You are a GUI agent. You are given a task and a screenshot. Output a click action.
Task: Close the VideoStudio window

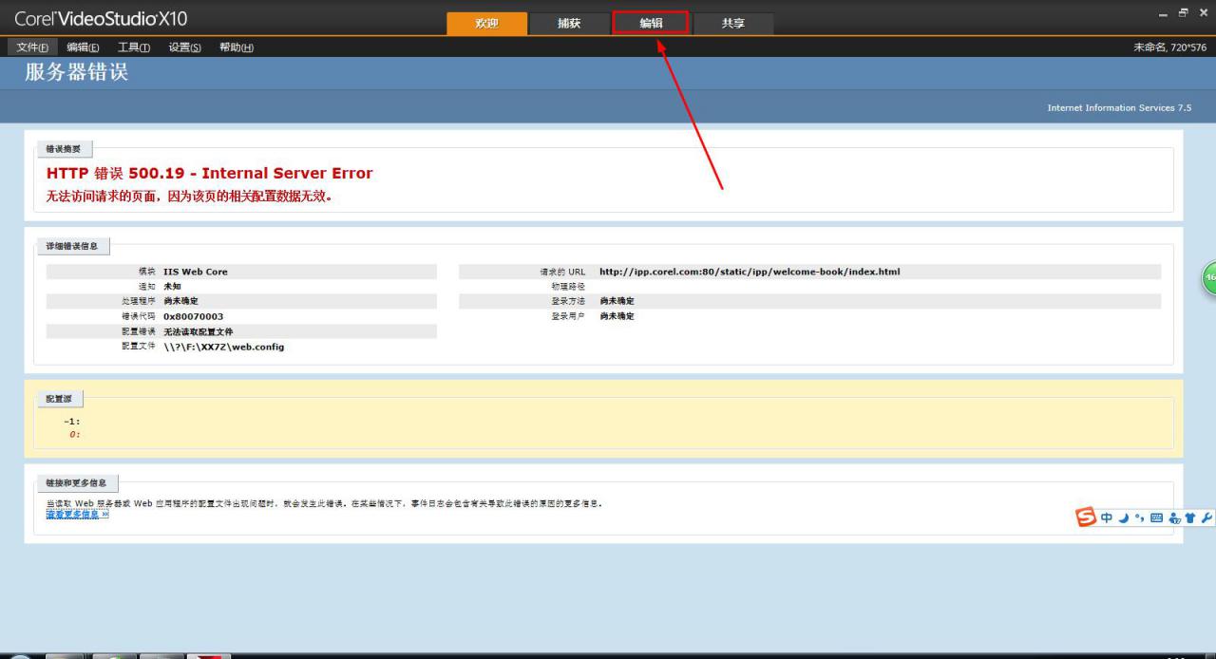click(1204, 12)
